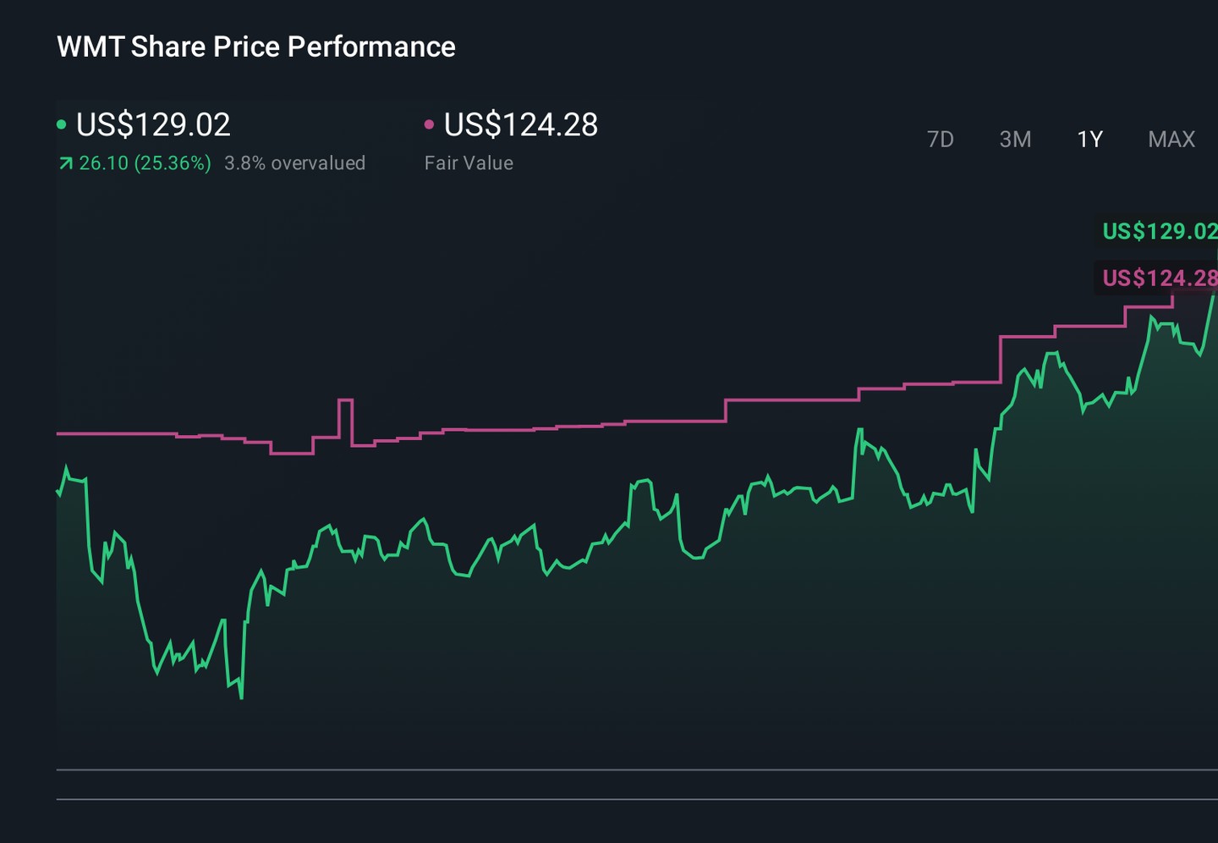Image resolution: width=1218 pixels, height=843 pixels.
Task: Switch chart range to 7D
Action: pos(940,139)
